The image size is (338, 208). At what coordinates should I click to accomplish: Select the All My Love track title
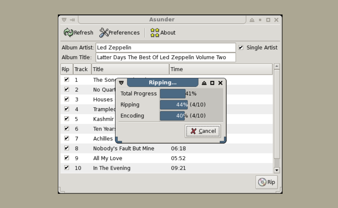click(108, 158)
